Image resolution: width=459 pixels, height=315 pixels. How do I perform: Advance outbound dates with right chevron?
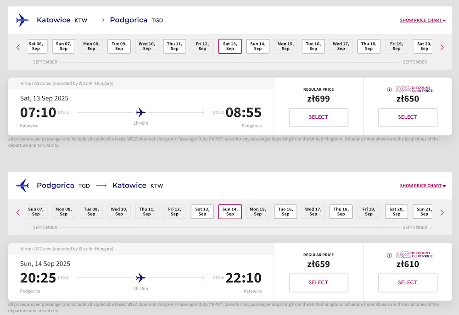click(x=442, y=47)
